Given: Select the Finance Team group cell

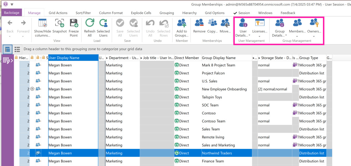Looking at the screenshot, I should click(213, 161).
